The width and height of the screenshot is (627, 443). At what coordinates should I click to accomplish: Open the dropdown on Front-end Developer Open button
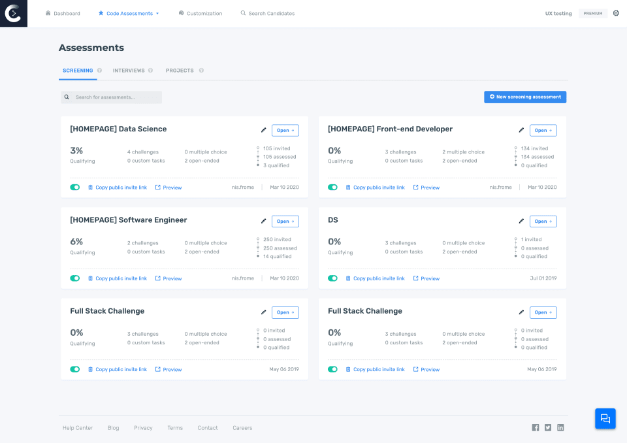coord(551,130)
